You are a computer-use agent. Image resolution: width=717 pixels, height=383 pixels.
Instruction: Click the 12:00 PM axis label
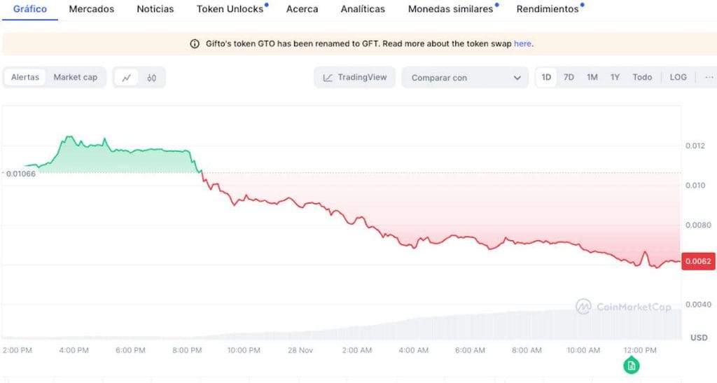click(x=640, y=351)
